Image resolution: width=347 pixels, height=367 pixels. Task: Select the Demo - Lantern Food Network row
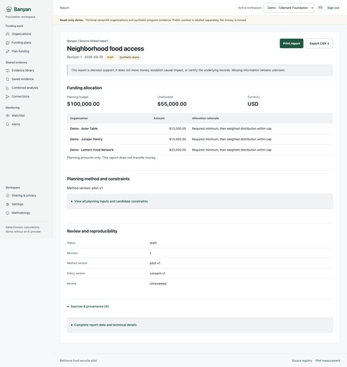(200, 150)
